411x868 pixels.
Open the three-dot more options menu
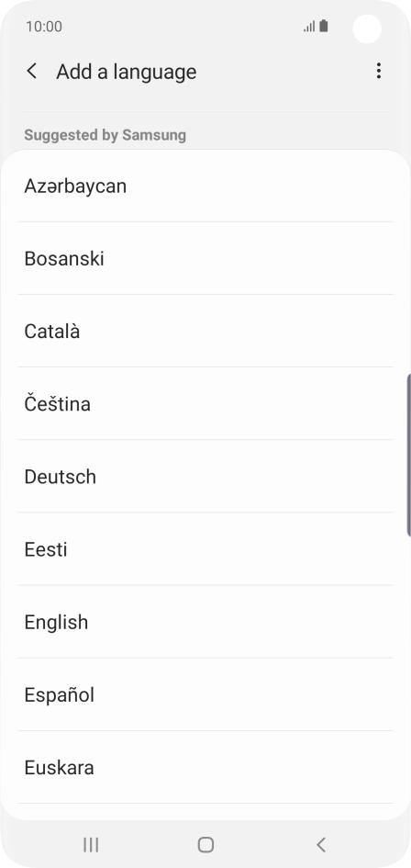378,71
